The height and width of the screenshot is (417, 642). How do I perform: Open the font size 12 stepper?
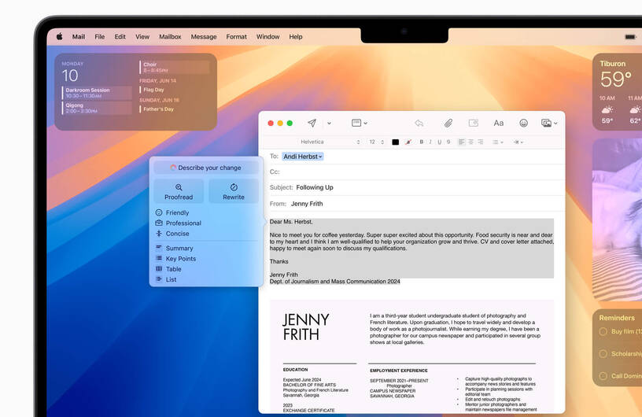click(377, 142)
